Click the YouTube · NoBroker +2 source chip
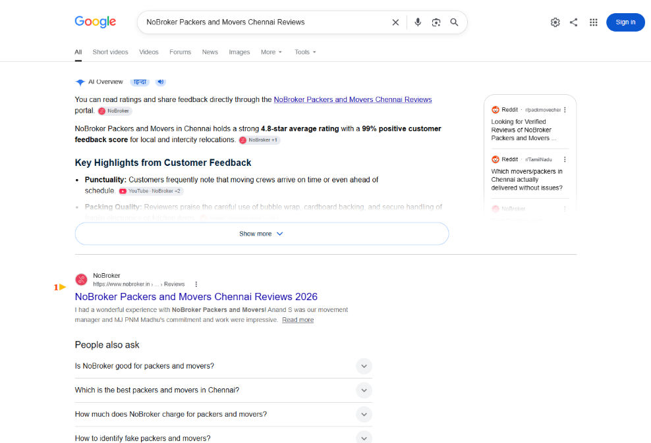651x443 pixels. (x=151, y=191)
